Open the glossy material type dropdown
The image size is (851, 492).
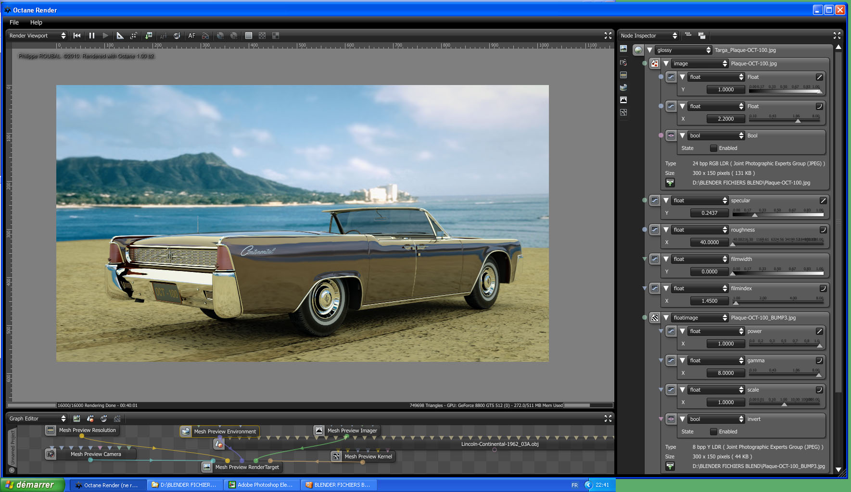(x=684, y=50)
